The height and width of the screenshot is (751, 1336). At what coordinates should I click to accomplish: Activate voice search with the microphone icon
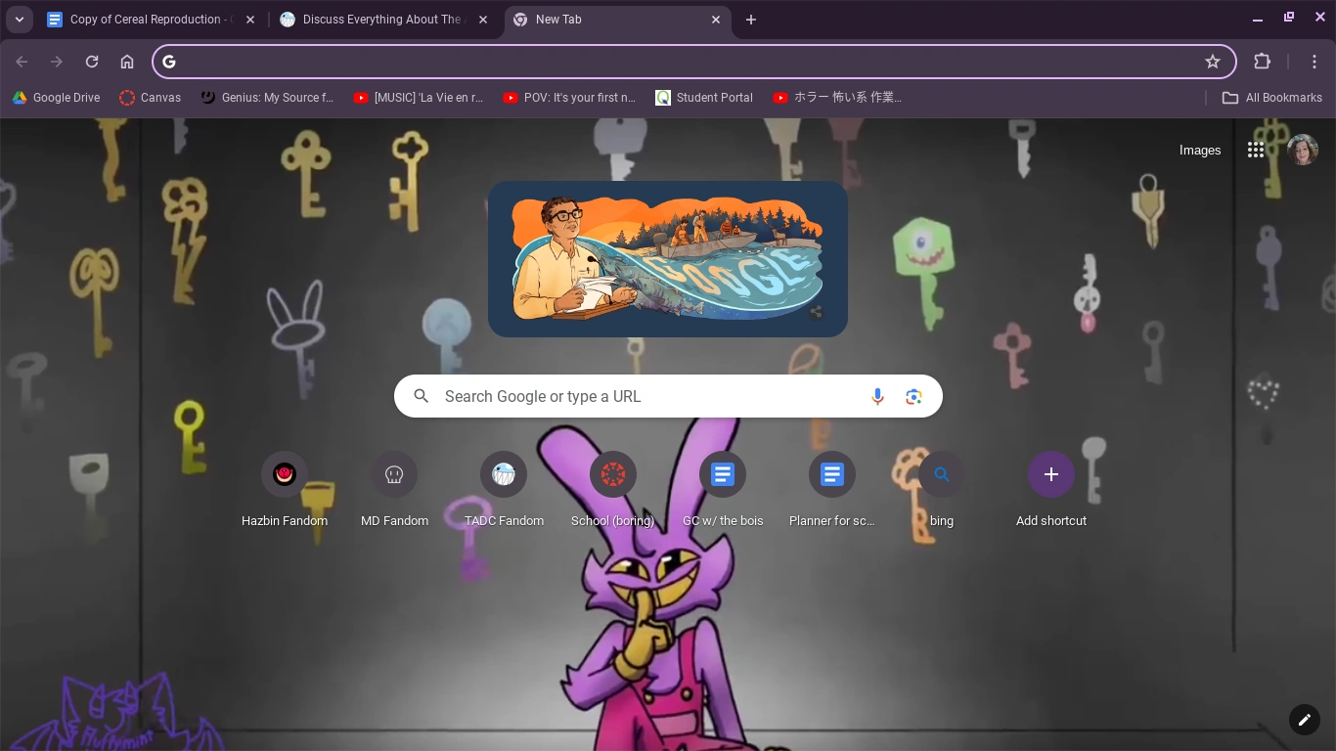click(x=877, y=396)
